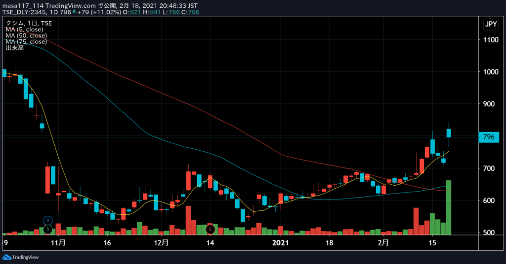Click the 1000 price axis label
The image size is (506, 264).
pos(491,72)
